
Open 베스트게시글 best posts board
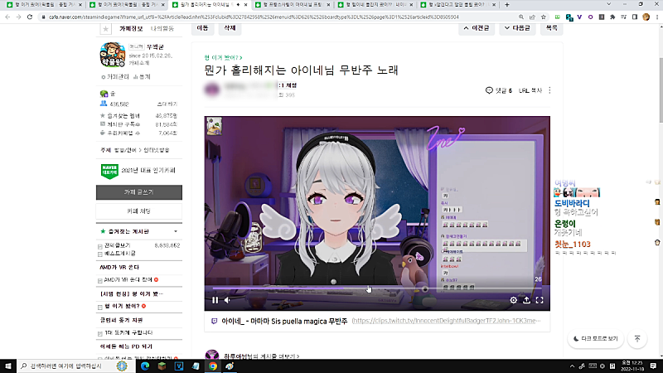(x=120, y=254)
